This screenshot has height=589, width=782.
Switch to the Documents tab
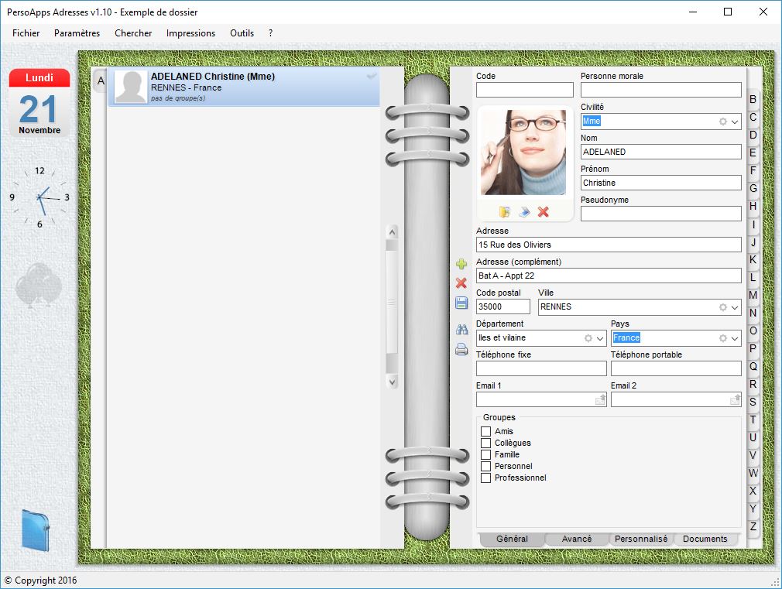point(705,539)
